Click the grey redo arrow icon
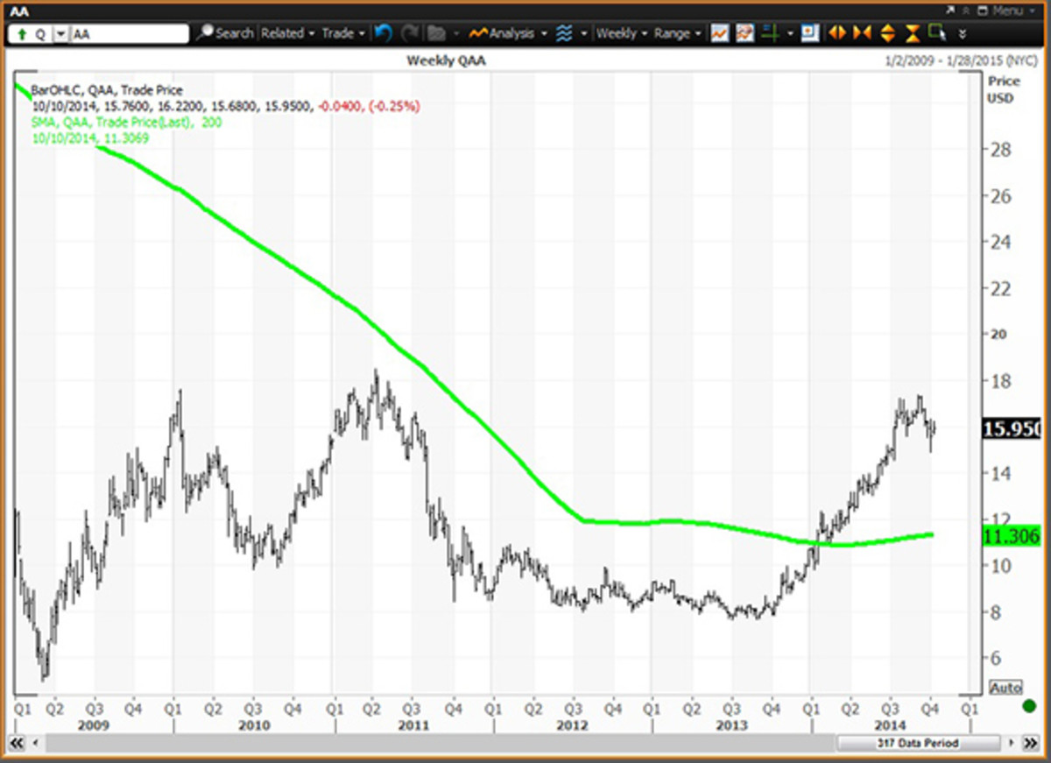The height and width of the screenshot is (763, 1051). coord(409,33)
